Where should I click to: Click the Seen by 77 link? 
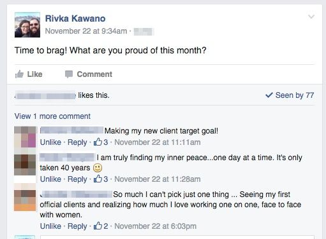point(295,95)
